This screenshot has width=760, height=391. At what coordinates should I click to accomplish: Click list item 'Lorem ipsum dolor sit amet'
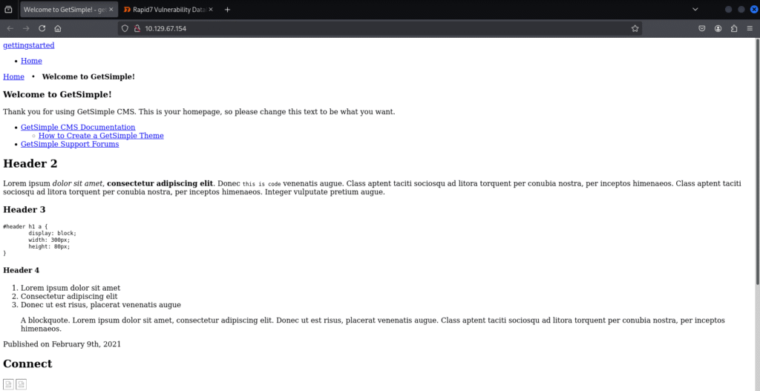click(71, 289)
